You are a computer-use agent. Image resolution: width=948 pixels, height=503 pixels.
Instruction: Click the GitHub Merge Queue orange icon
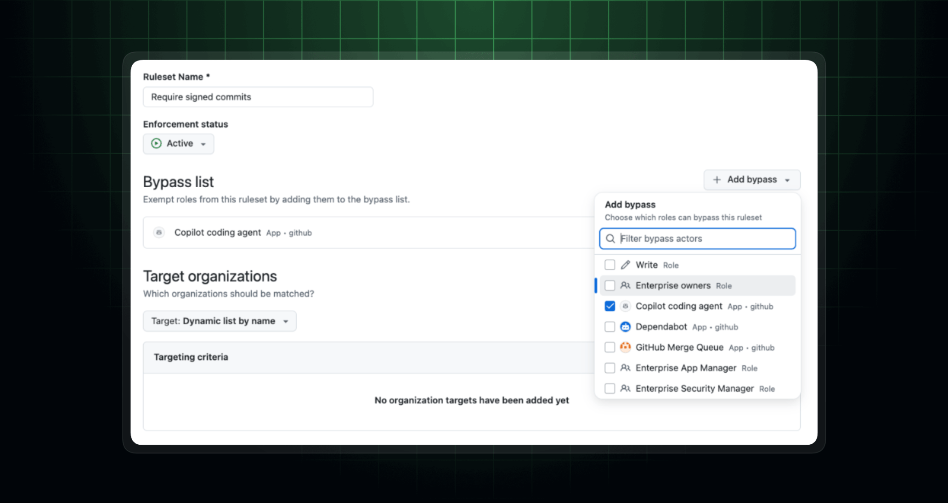pyautogui.click(x=625, y=347)
